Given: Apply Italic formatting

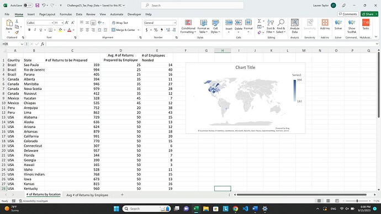Looking at the screenshot, I should 35,30.
